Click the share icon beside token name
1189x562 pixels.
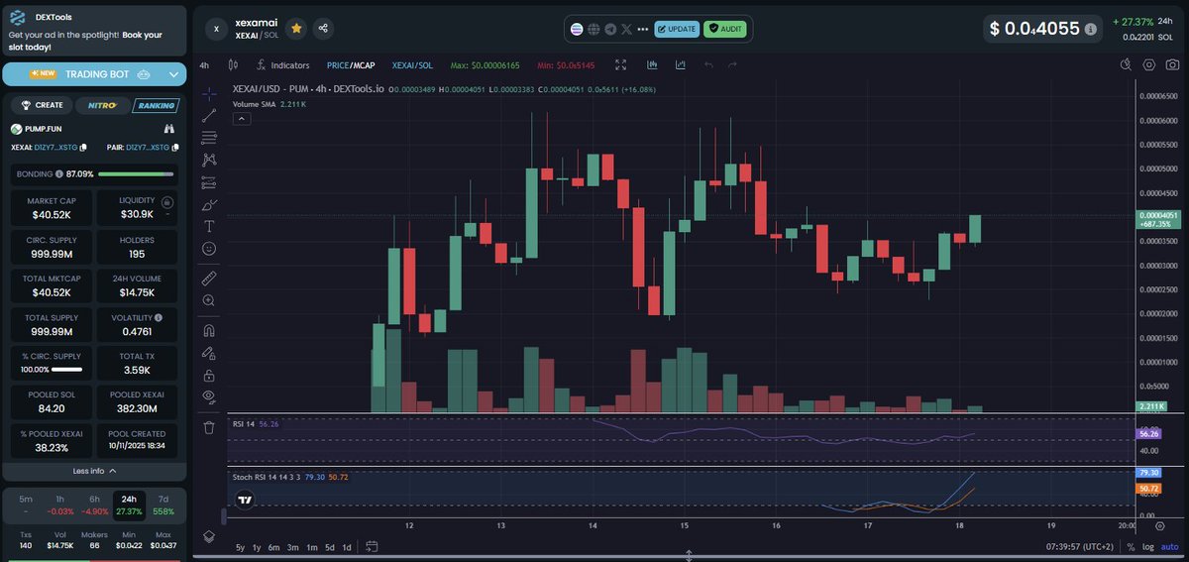pyautogui.click(x=323, y=29)
